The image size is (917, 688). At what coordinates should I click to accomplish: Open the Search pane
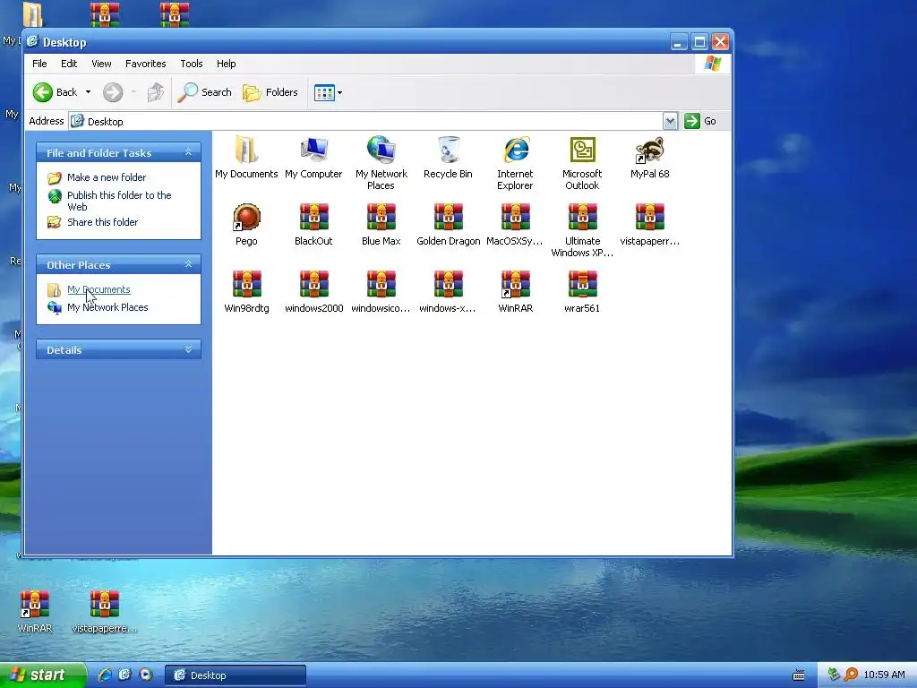[x=205, y=92]
